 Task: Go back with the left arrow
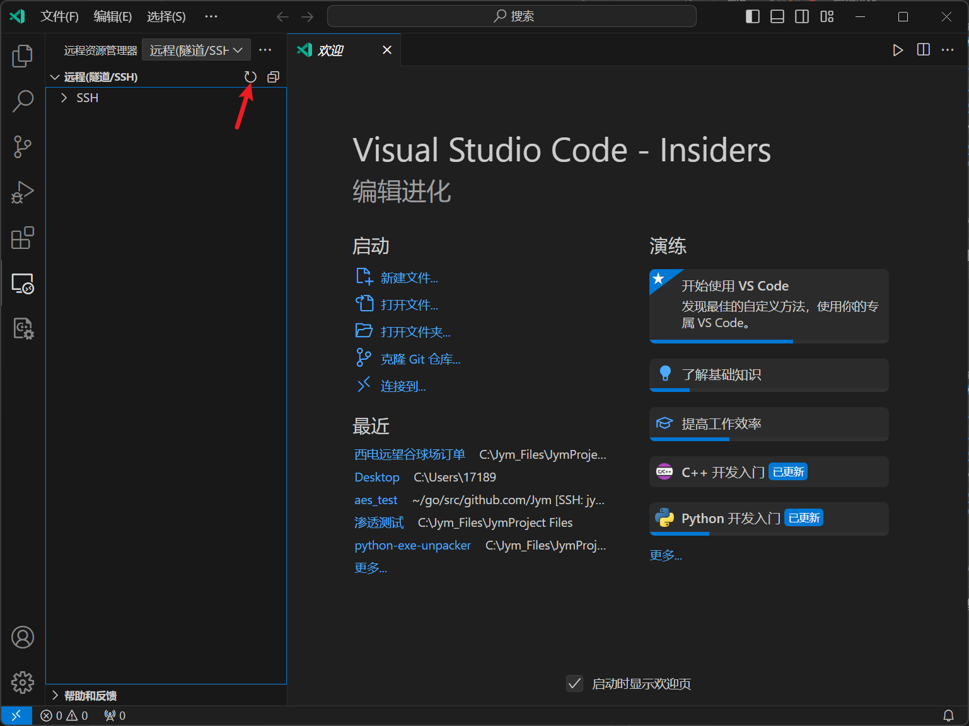(283, 16)
